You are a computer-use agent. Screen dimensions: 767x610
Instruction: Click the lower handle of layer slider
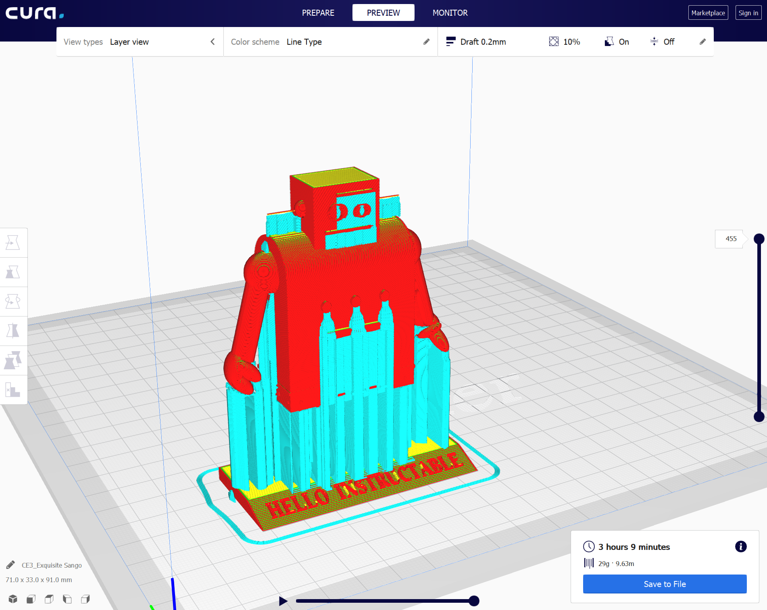[x=759, y=416]
